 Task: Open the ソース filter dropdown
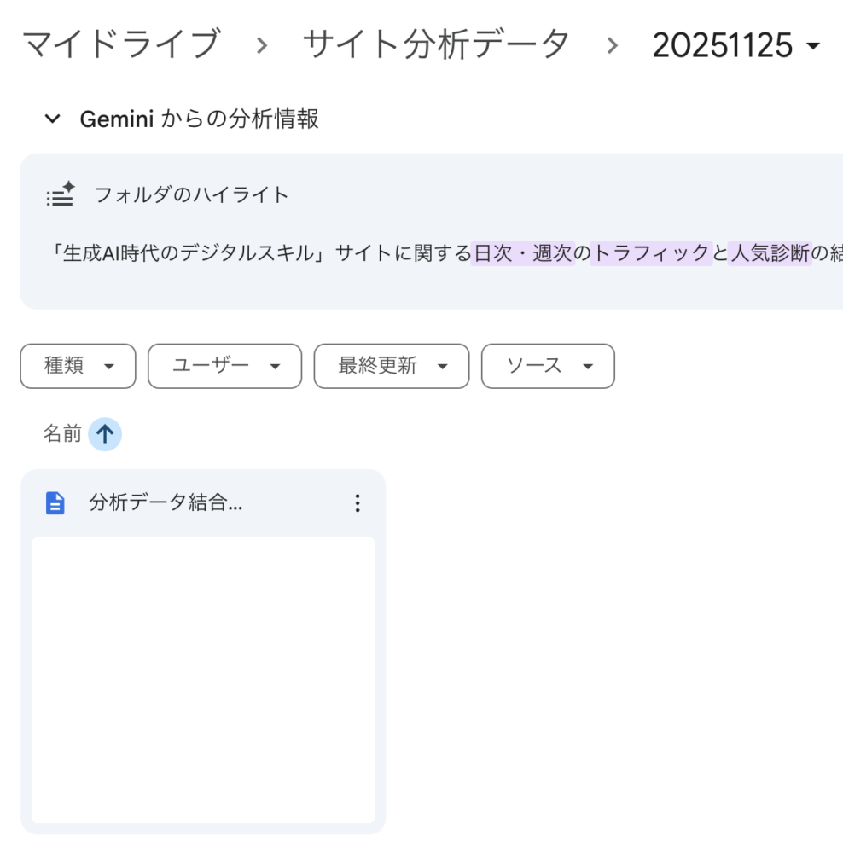548,366
